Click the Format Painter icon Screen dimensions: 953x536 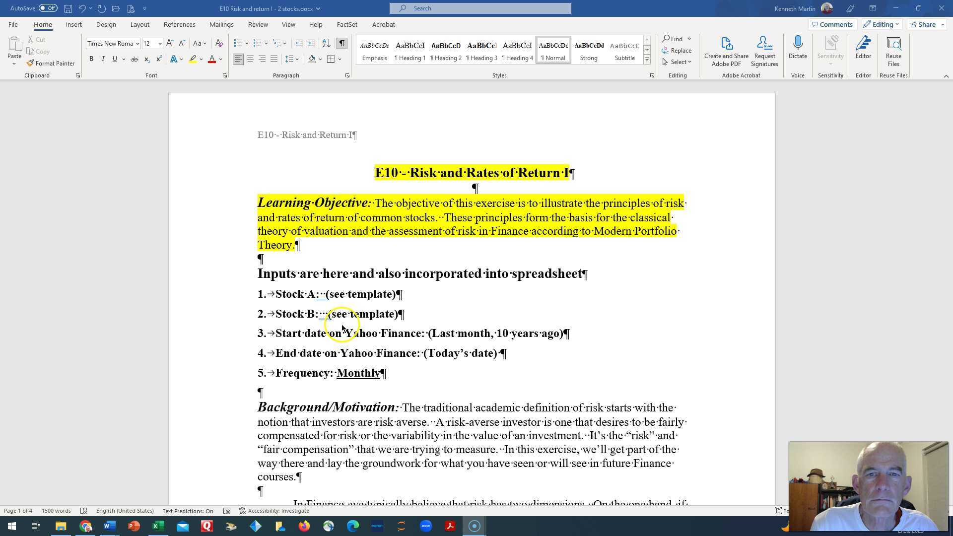(31, 64)
